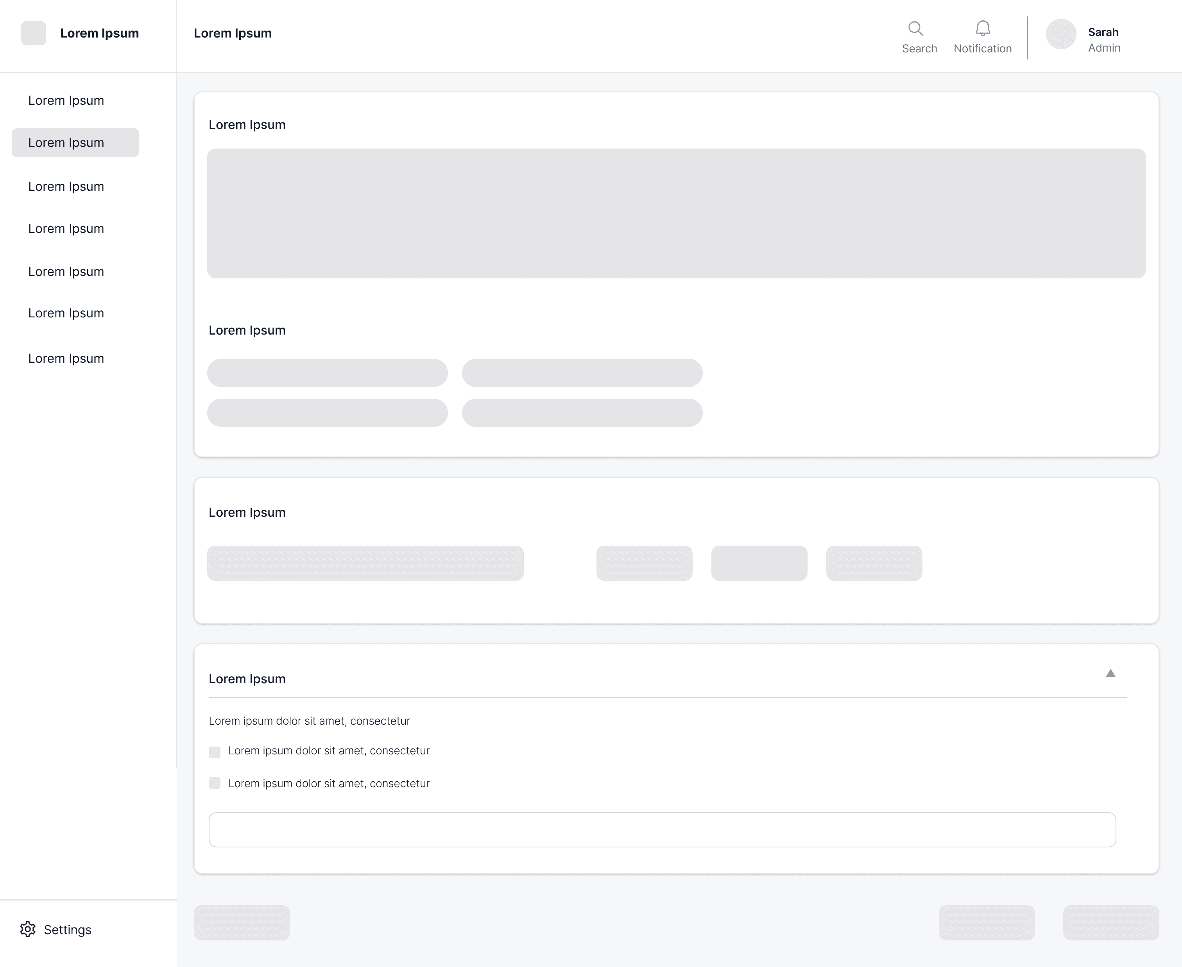Click the Lorem Ipsum page title in header

point(233,34)
